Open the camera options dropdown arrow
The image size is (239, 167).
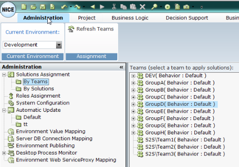(193, 7)
